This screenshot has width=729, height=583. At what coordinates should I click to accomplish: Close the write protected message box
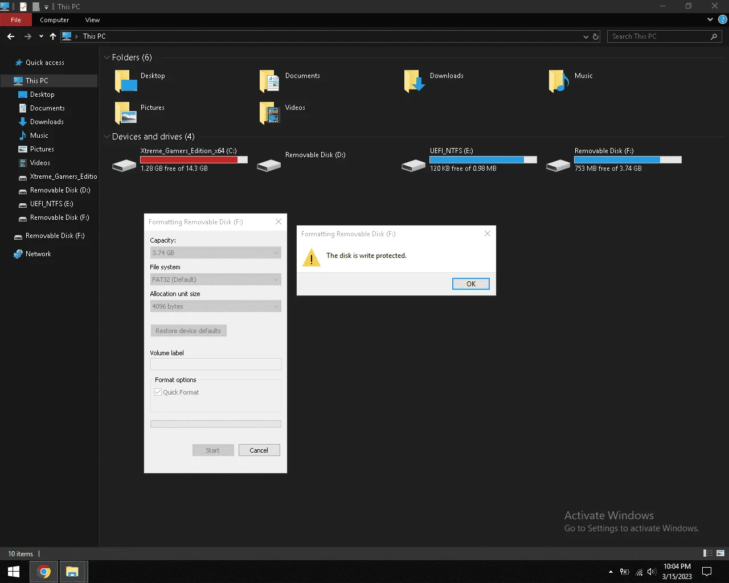(x=488, y=233)
